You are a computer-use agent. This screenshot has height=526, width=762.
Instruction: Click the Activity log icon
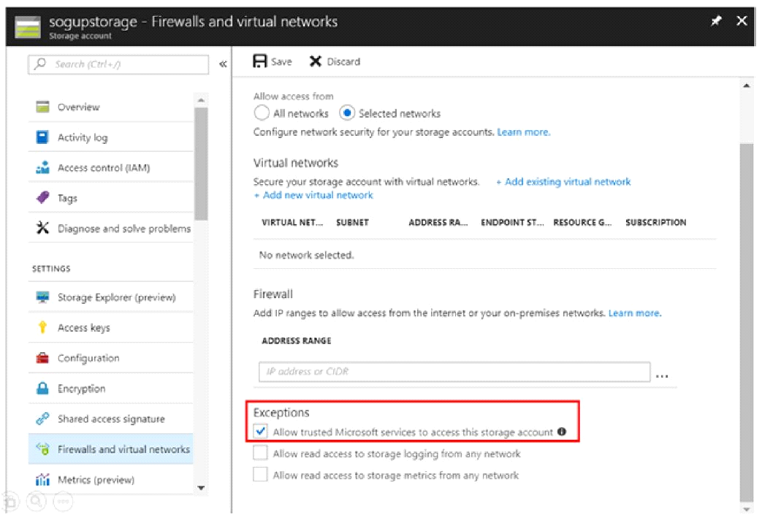point(43,137)
